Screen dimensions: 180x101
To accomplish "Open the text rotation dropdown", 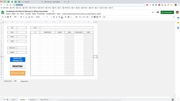I will (88, 17).
